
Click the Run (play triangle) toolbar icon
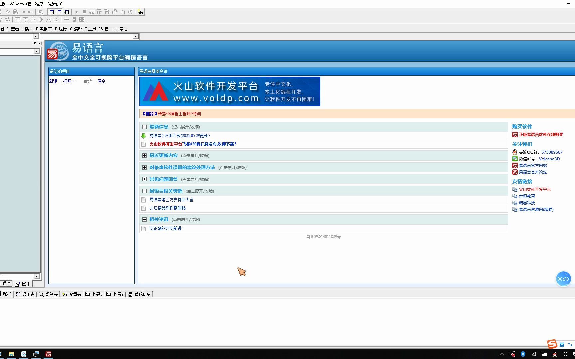coord(76,12)
